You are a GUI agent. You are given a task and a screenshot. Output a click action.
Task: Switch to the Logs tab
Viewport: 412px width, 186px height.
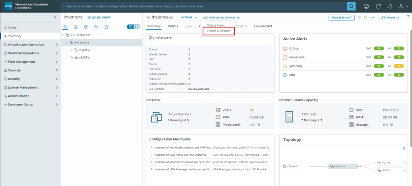click(x=188, y=26)
